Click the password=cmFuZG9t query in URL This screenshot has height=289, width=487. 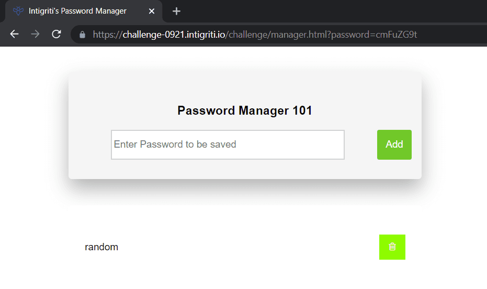(374, 35)
